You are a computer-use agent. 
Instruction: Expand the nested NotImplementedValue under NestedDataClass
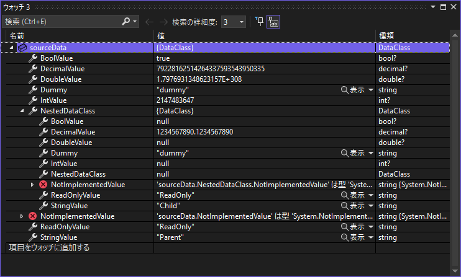click(x=32, y=185)
